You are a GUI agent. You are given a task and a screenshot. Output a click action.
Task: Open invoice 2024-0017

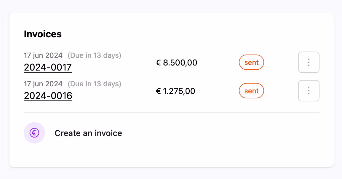[48, 68]
